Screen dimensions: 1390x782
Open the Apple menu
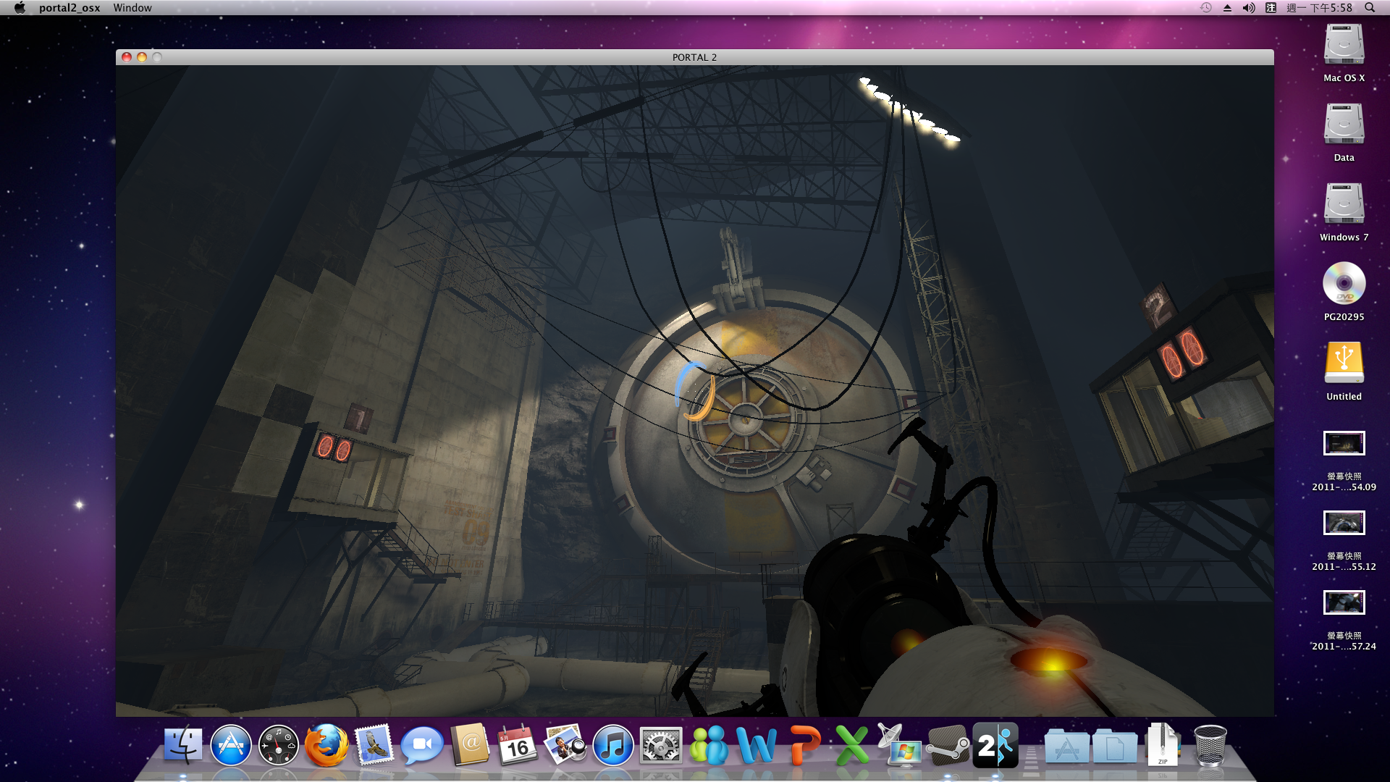pyautogui.click(x=20, y=8)
